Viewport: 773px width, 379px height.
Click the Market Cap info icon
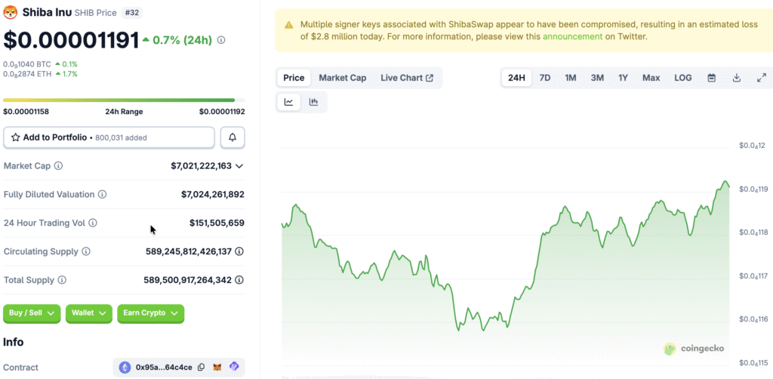click(58, 166)
